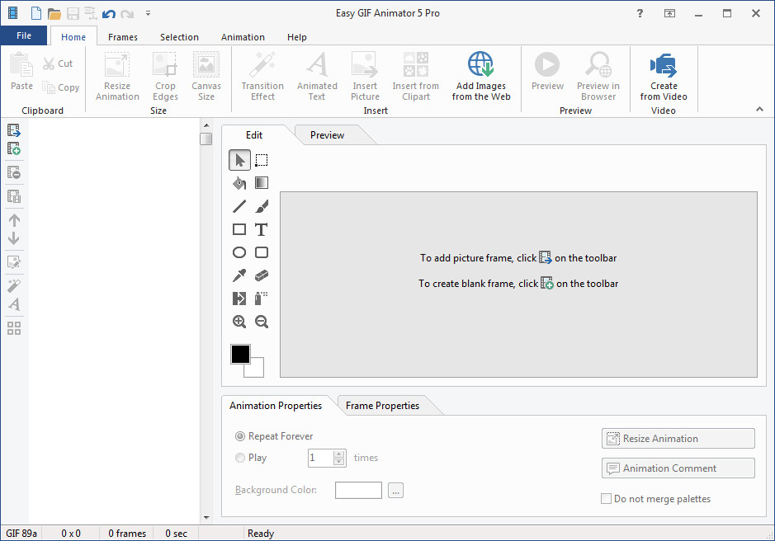Click the grid view sidebar icon

coord(14,328)
